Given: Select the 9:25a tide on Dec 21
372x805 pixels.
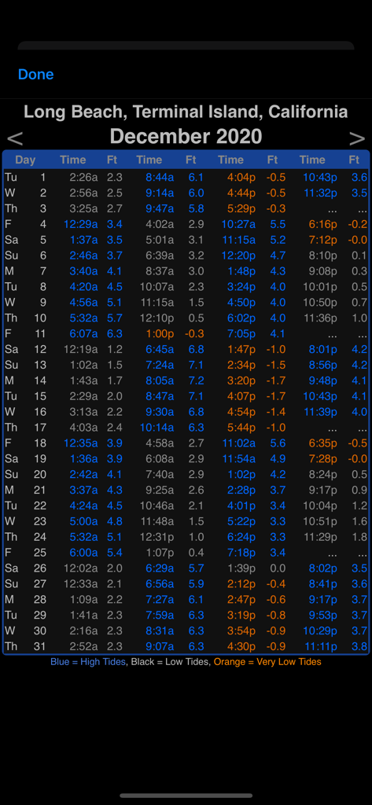Looking at the screenshot, I should point(160,490).
